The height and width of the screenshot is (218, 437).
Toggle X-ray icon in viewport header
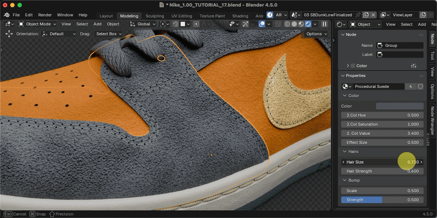(278, 24)
